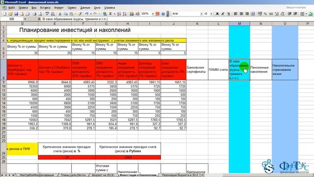Screen dimensions: 314x177
Task: Open the Arial font dropdown
Action: tap(202, 14)
